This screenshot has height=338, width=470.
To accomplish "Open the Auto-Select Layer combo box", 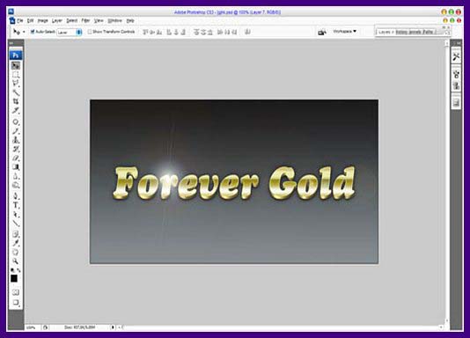I will 70,32.
